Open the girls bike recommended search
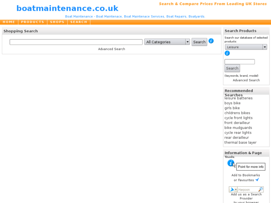The height and width of the screenshot is (203, 271). [x=232, y=108]
